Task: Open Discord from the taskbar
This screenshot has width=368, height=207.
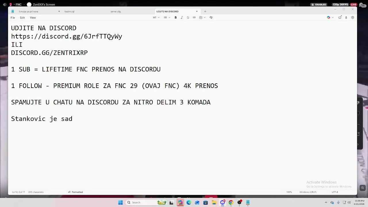Action: pyautogui.click(x=223, y=202)
